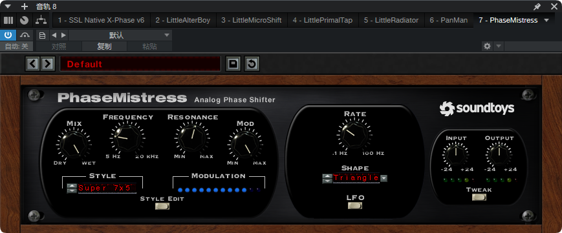Toggle the Style Edit switch
This screenshot has height=233, width=562.
162,206
